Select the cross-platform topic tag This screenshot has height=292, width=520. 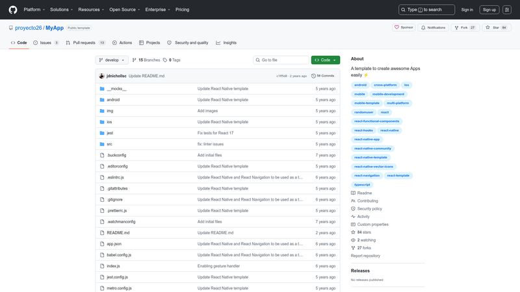point(385,85)
